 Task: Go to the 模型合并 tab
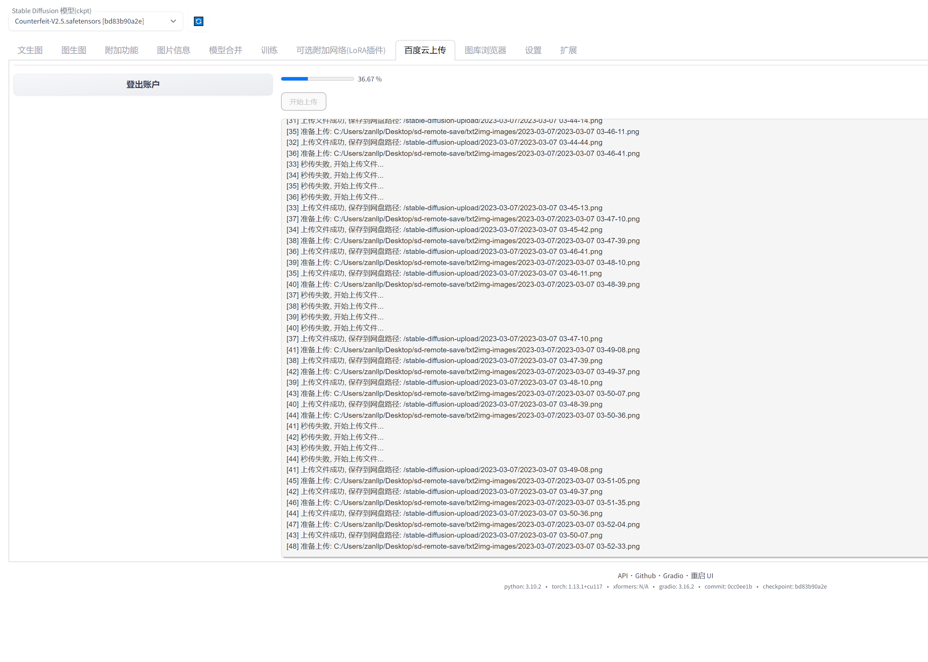click(225, 50)
